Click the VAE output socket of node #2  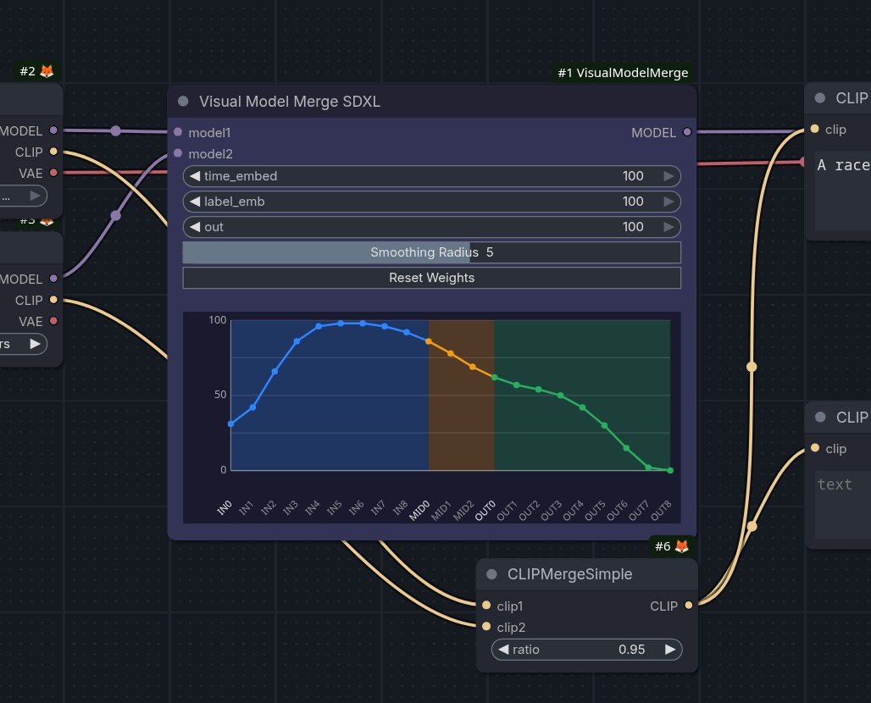coord(53,173)
